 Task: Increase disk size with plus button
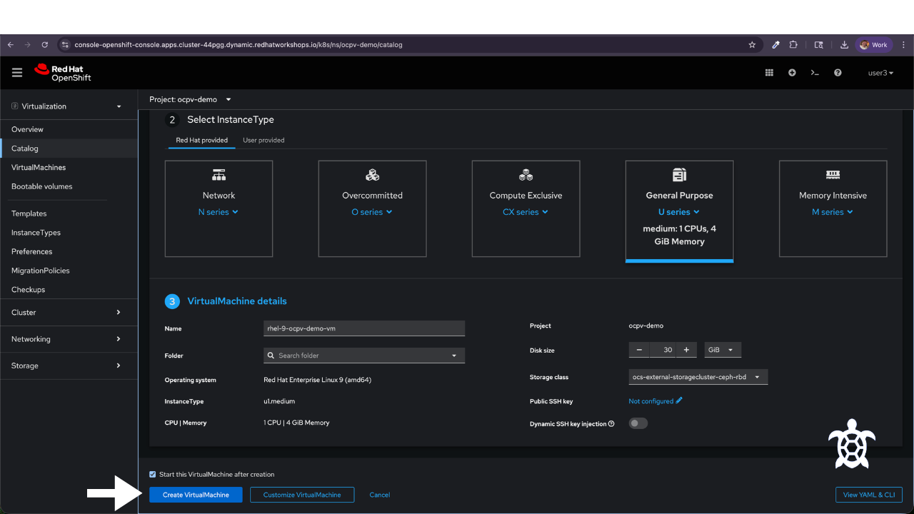[x=686, y=350]
